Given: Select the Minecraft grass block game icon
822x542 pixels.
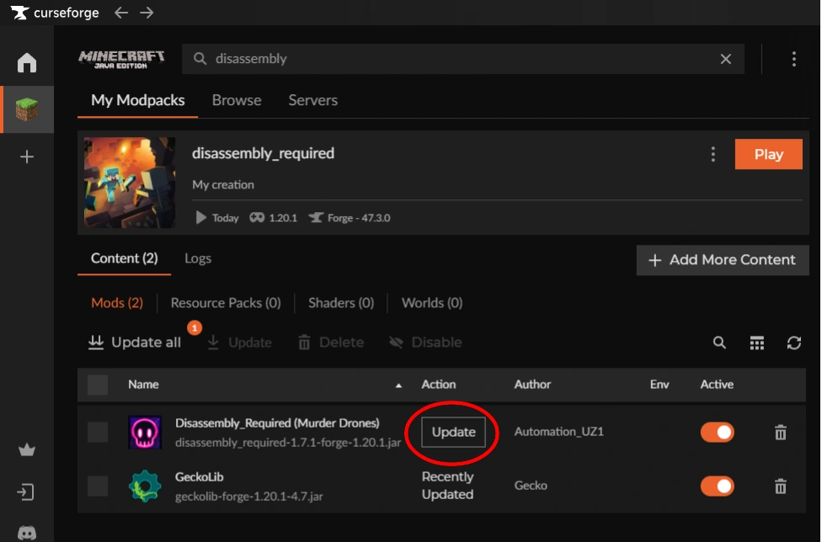Looking at the screenshot, I should click(x=27, y=109).
